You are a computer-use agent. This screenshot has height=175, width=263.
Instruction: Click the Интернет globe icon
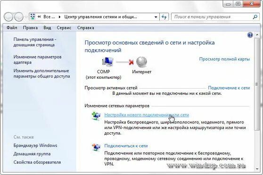coord(141,62)
